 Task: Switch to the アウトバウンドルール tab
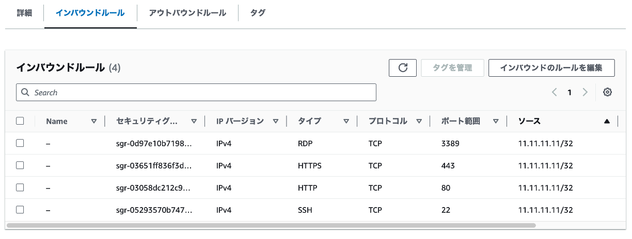point(187,13)
